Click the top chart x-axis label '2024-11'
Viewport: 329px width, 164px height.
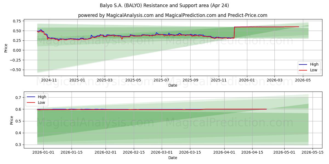[x=49, y=80]
